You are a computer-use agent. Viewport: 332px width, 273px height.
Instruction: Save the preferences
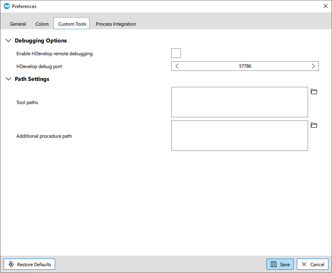click(280, 264)
